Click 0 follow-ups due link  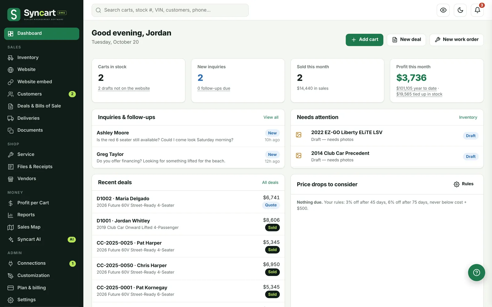(214, 88)
